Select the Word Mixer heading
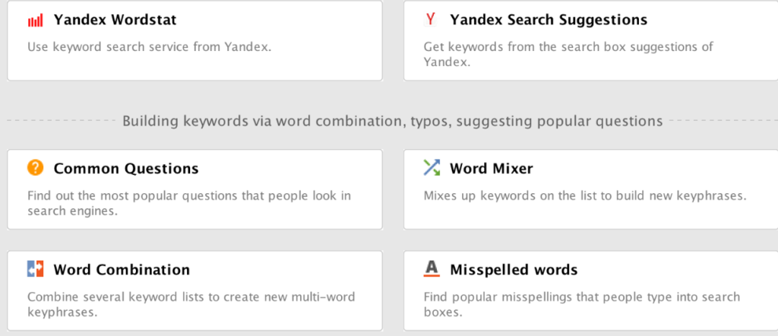778x336 pixels. coord(492,169)
